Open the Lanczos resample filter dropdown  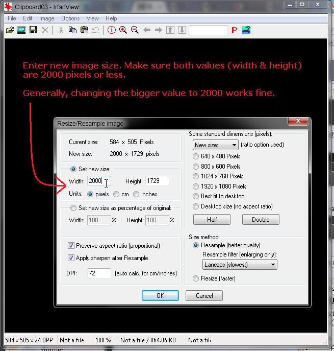240,265
